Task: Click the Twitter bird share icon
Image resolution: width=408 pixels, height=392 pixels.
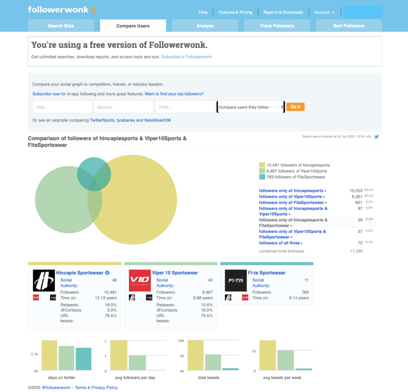Action: tap(377, 137)
